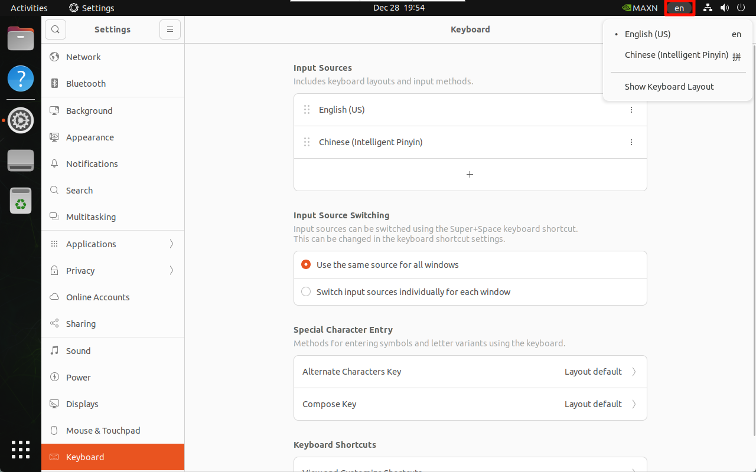Open the Files app from the dock
The height and width of the screenshot is (472, 756).
21,38
